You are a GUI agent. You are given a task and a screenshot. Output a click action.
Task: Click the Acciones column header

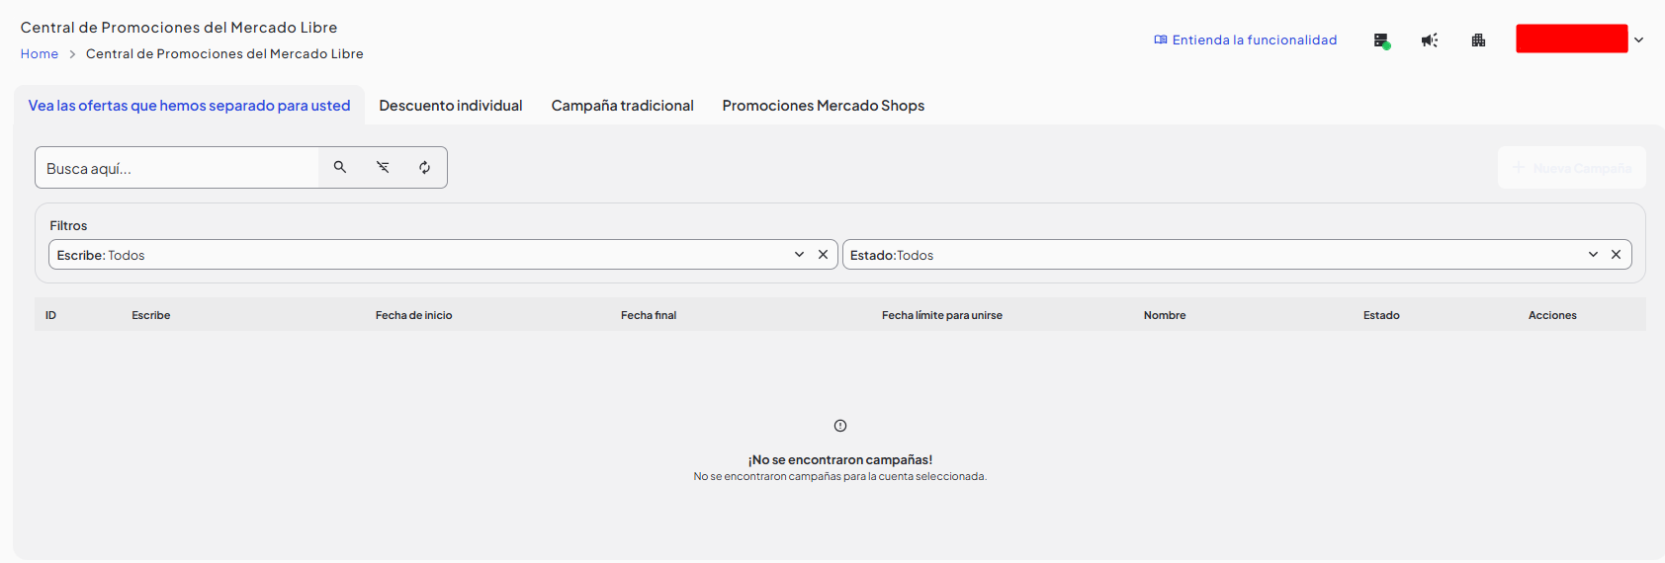(x=1552, y=315)
